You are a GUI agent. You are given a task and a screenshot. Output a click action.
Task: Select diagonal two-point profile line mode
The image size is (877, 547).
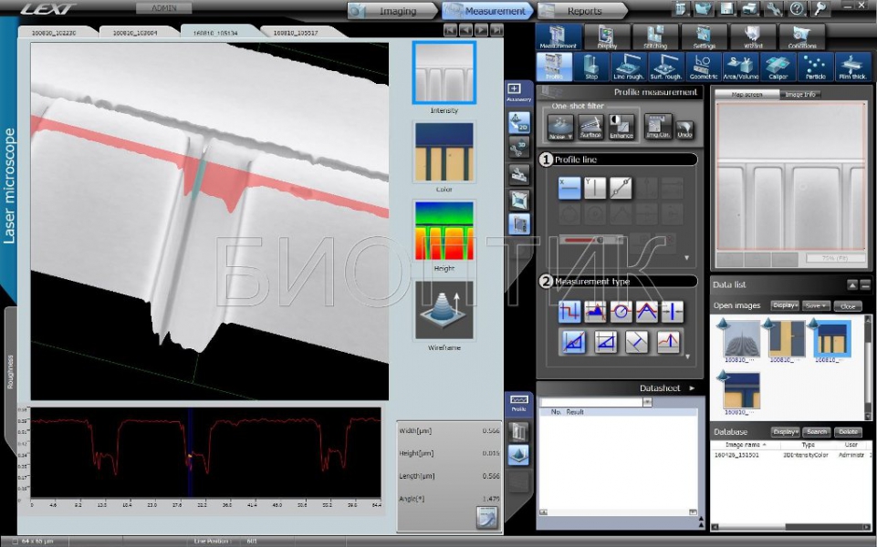[x=621, y=189]
